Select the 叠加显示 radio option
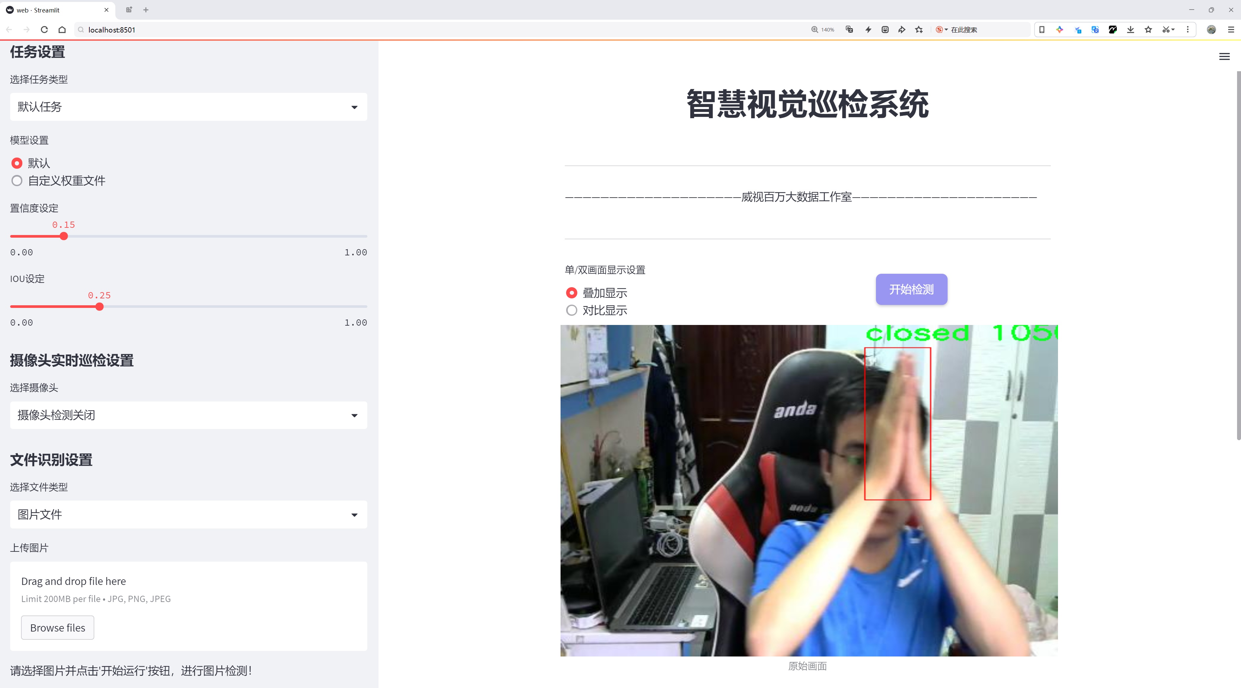This screenshot has width=1241, height=688. [x=596, y=293]
